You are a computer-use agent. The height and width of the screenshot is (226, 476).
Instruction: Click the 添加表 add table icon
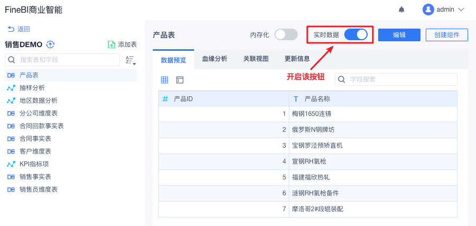click(x=112, y=44)
